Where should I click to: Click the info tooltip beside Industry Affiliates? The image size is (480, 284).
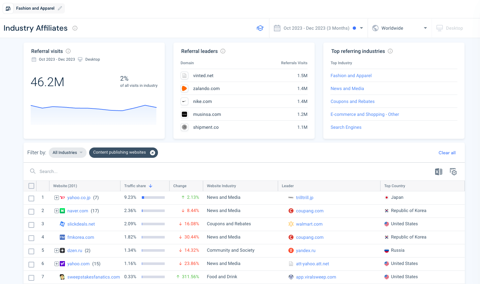[75, 28]
